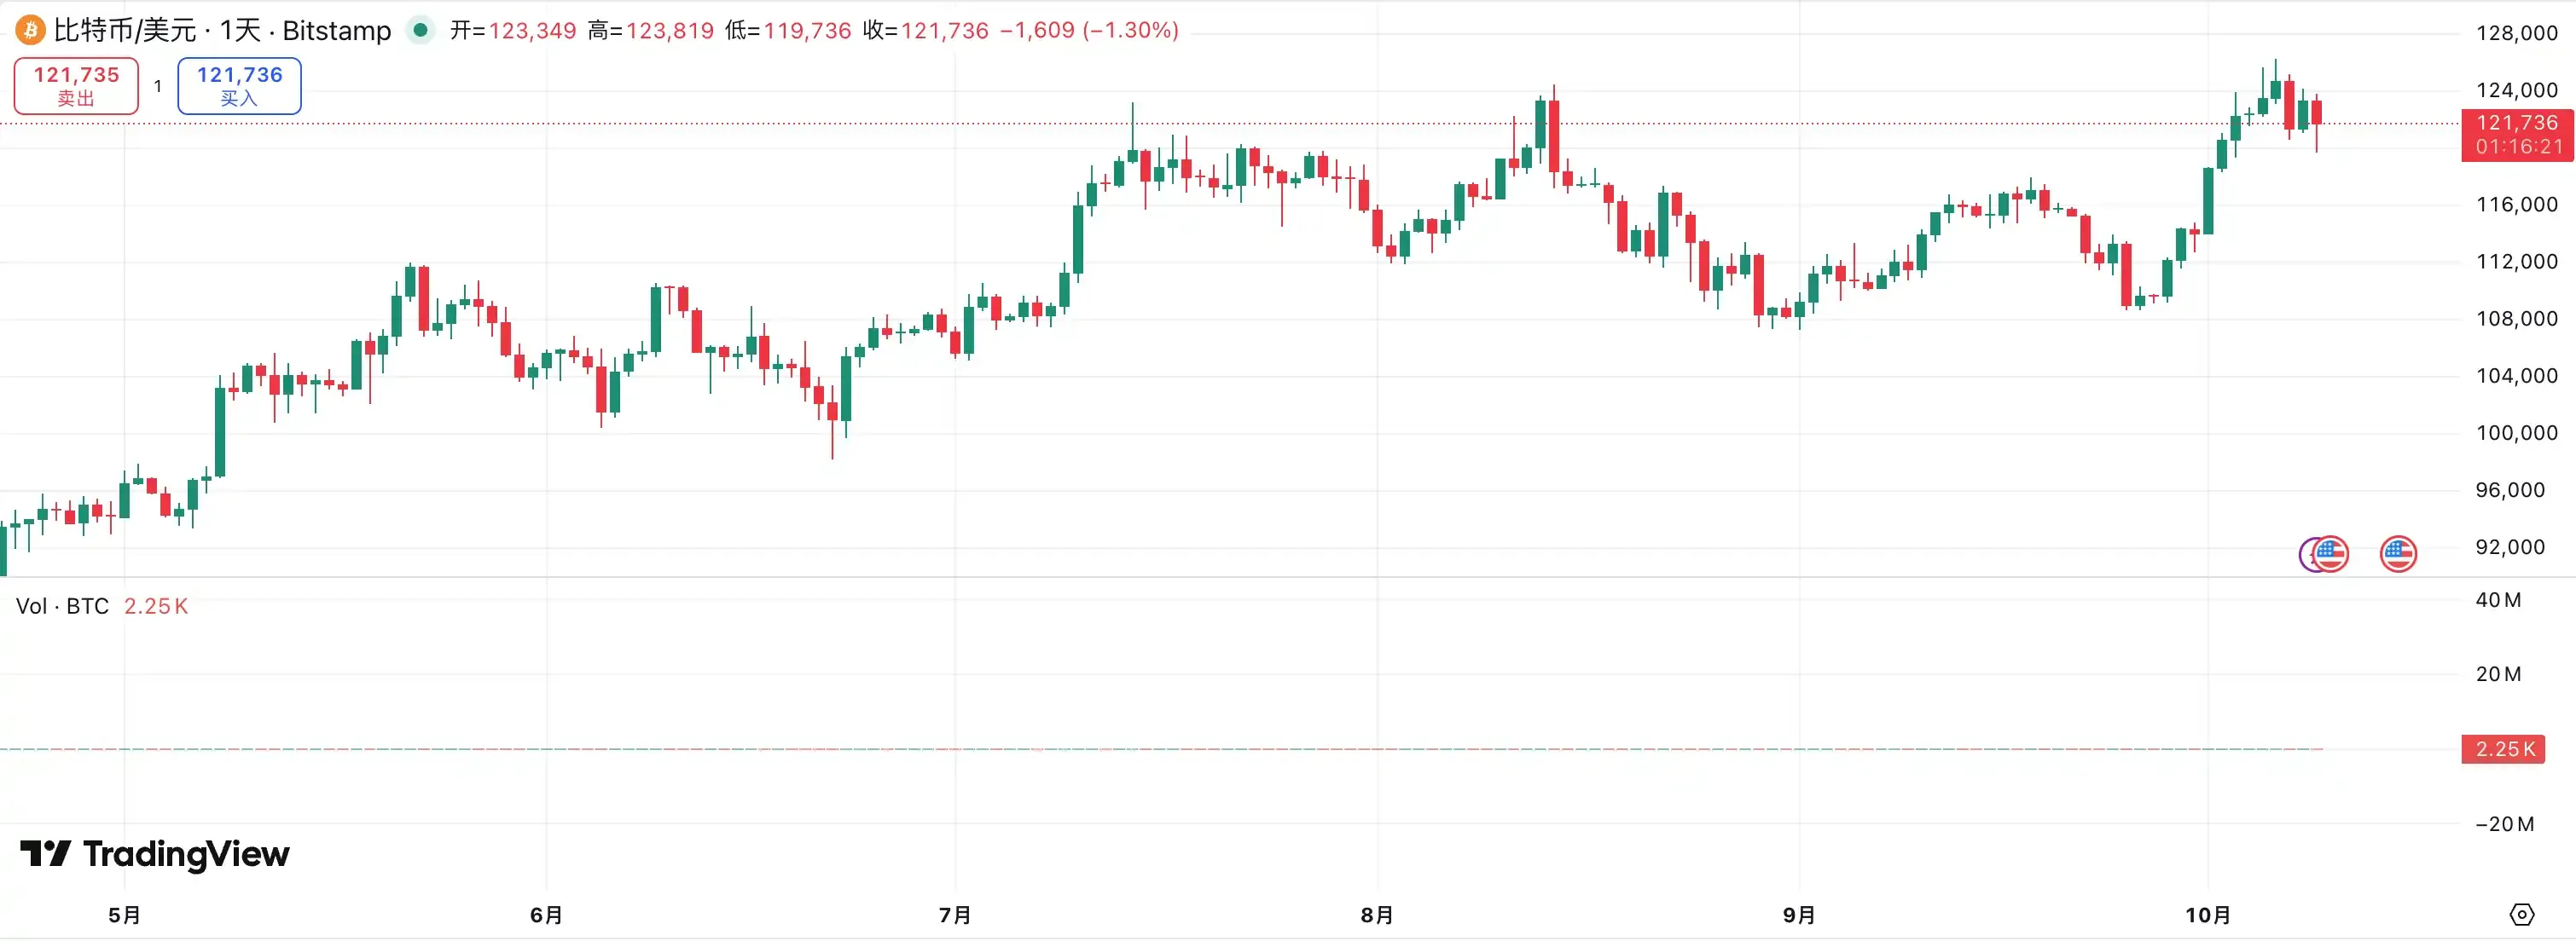
Task: Click the rightmost US flag event marker
Action: coord(2398,553)
